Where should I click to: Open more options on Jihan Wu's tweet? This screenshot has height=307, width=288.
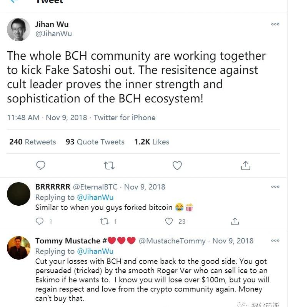275,24
